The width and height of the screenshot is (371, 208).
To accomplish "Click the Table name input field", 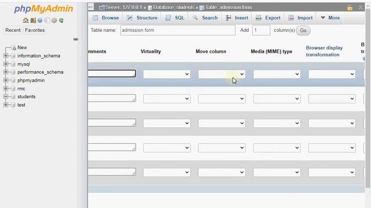I will 178,30.
